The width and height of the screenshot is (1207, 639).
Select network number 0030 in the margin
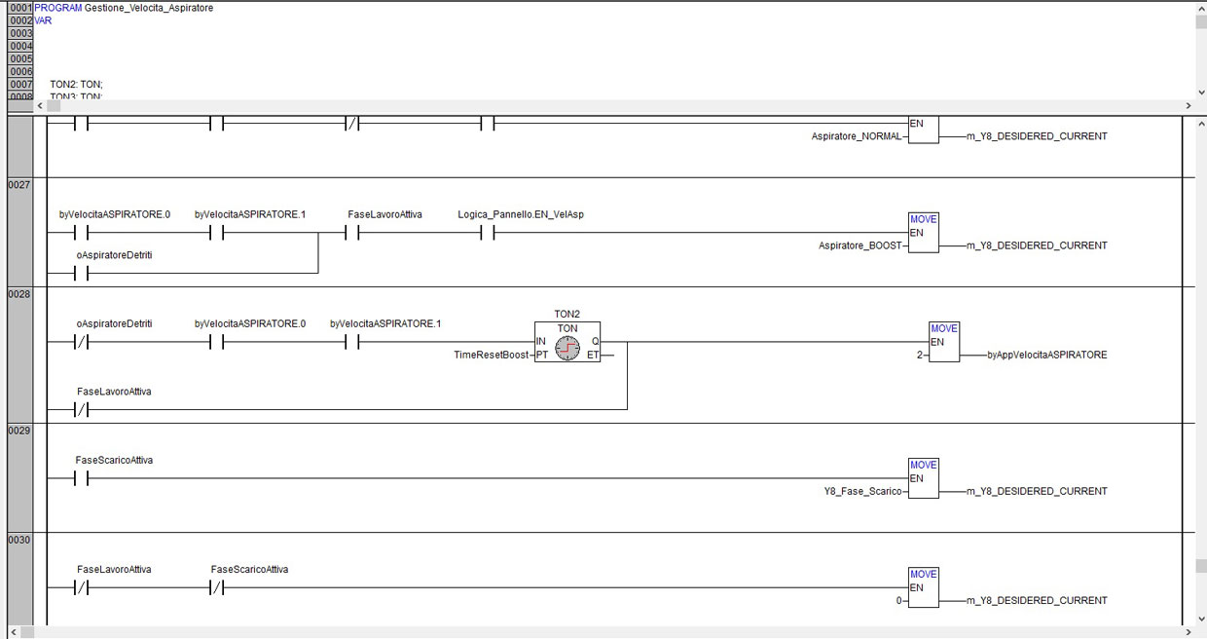coord(19,539)
